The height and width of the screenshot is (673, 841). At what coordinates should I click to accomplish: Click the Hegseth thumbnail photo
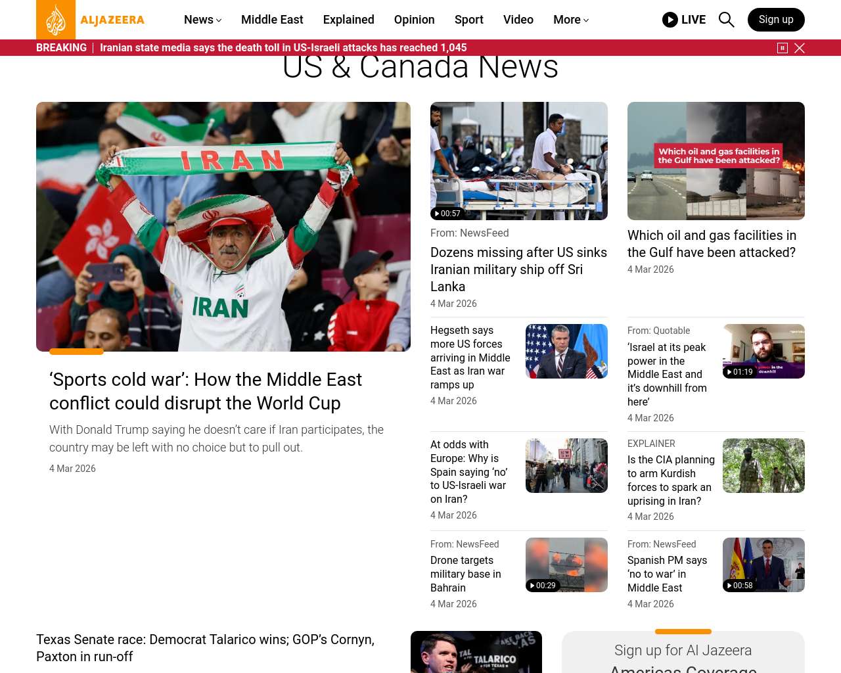566,351
